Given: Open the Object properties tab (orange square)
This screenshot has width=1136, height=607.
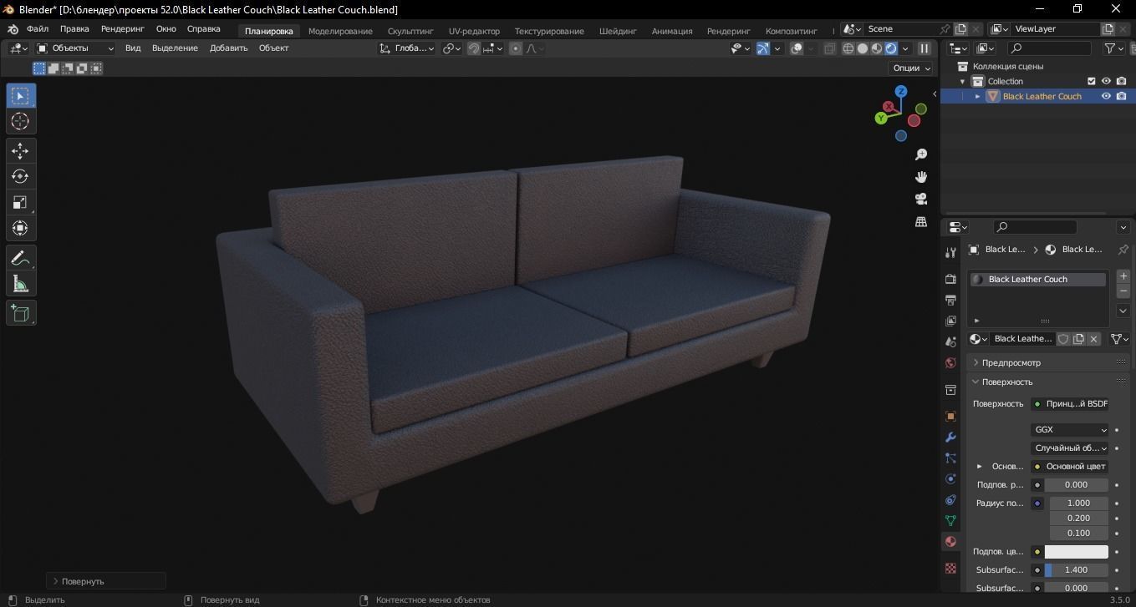Looking at the screenshot, I should tap(950, 416).
